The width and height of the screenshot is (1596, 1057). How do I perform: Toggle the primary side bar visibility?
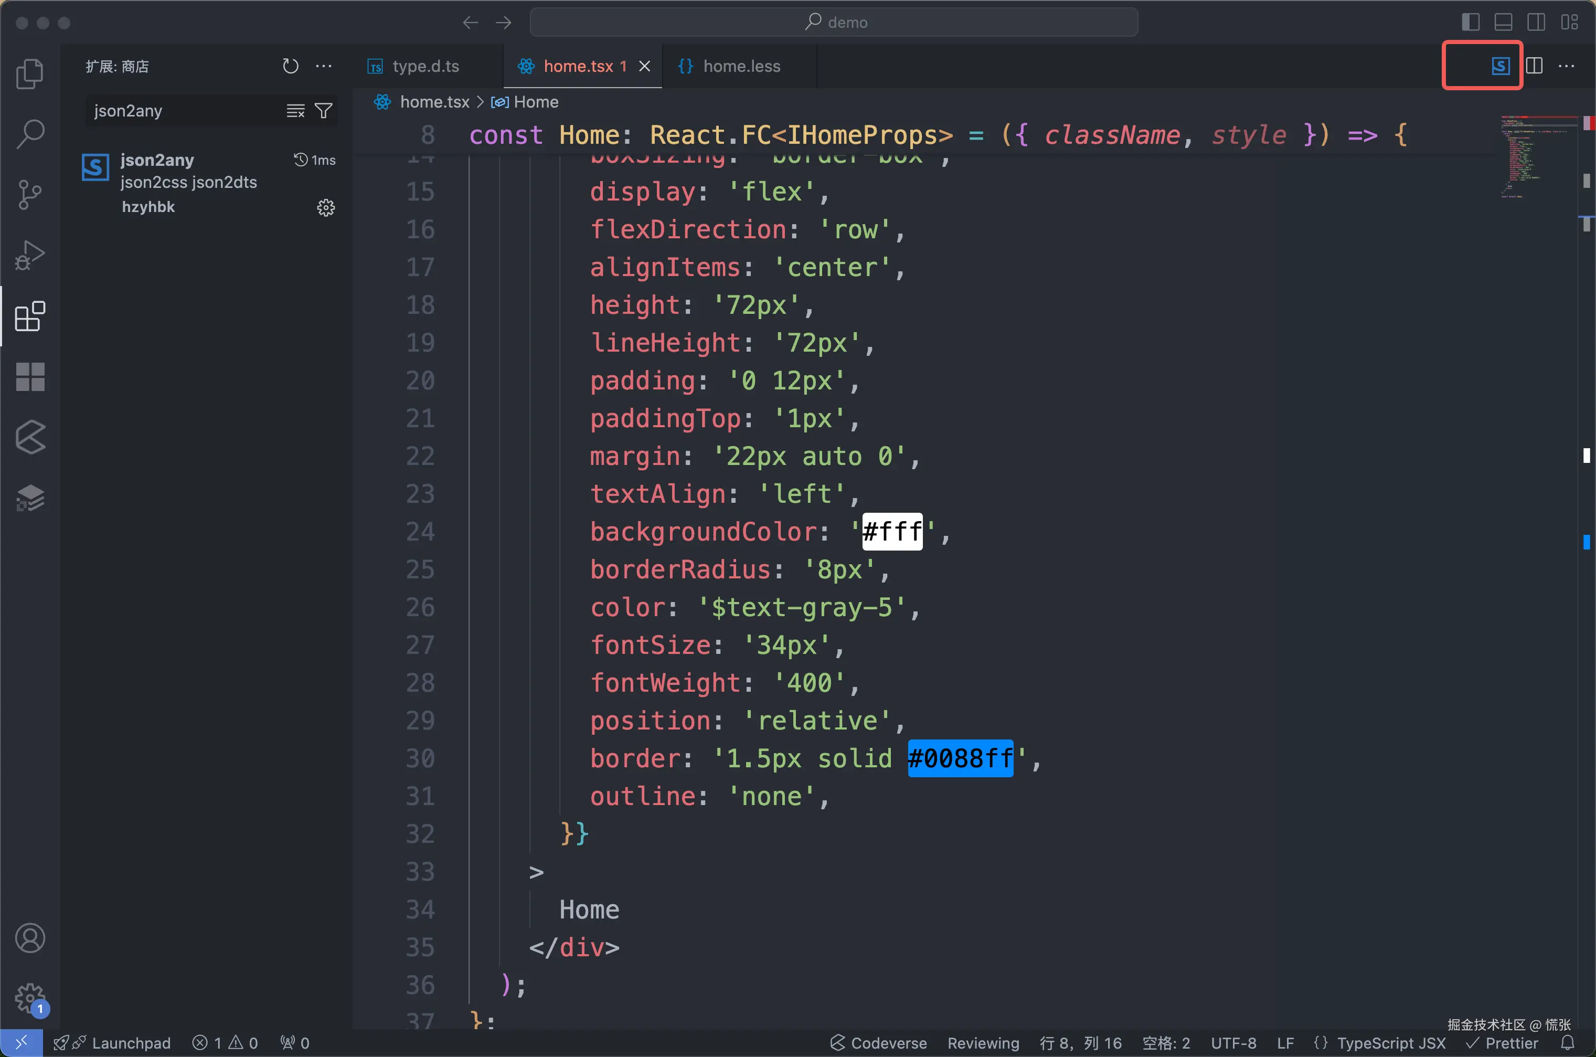1470,22
